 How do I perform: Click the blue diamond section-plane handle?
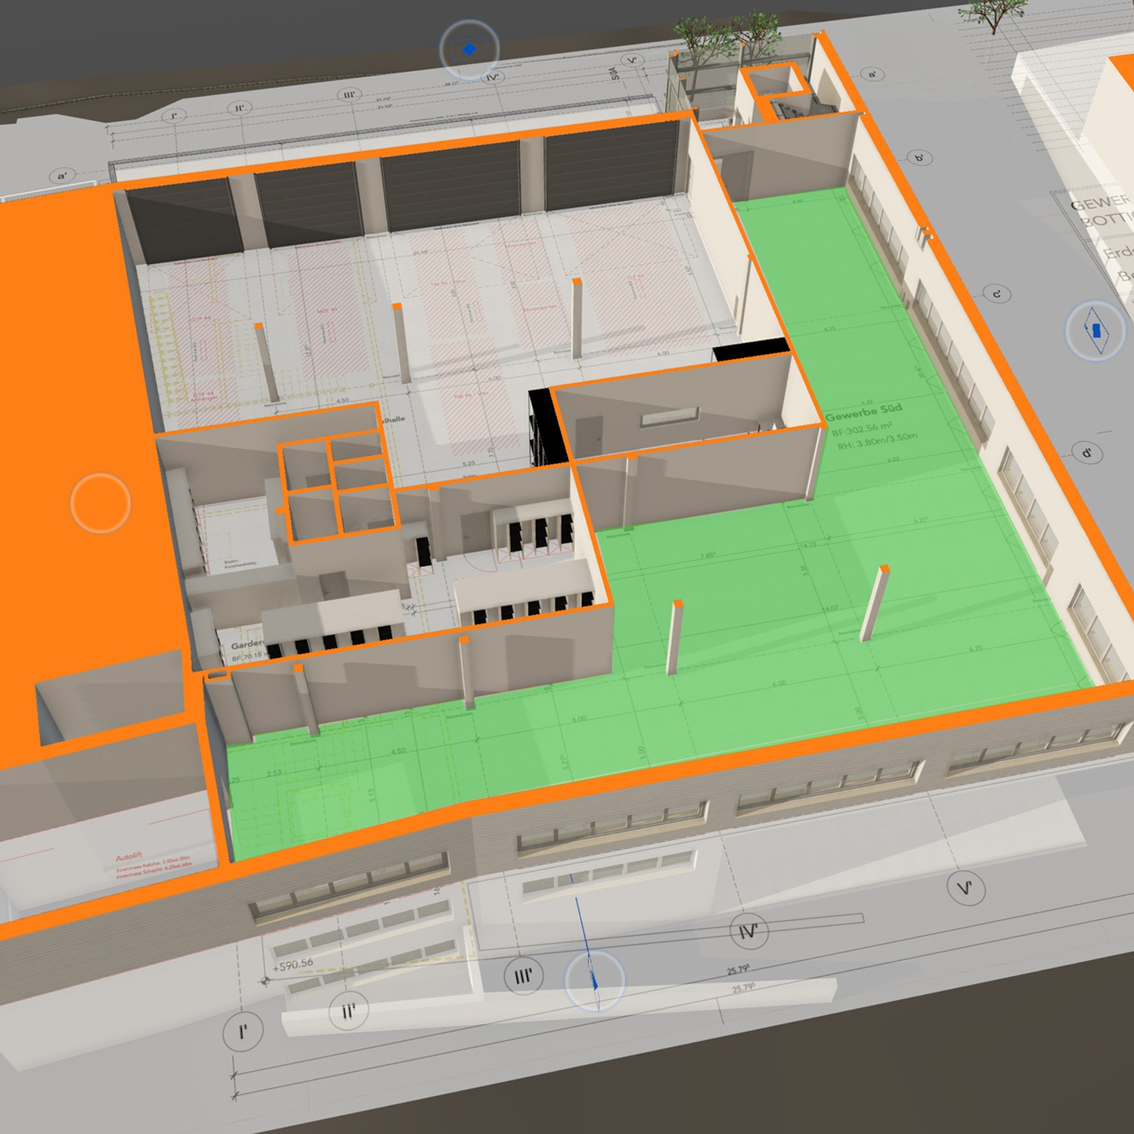point(469,49)
